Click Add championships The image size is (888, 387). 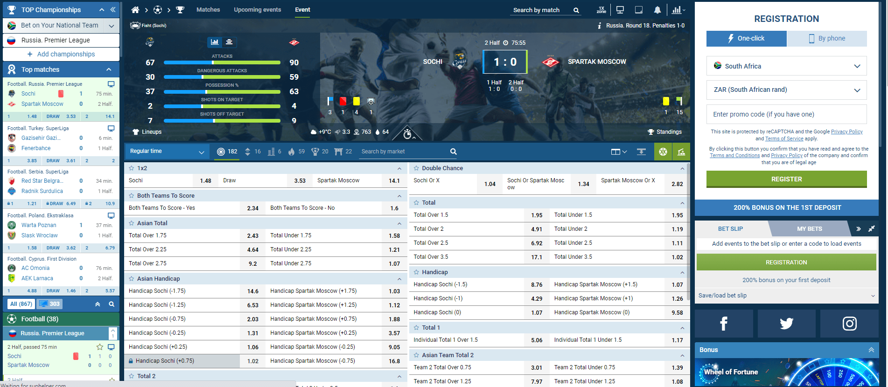(61, 54)
